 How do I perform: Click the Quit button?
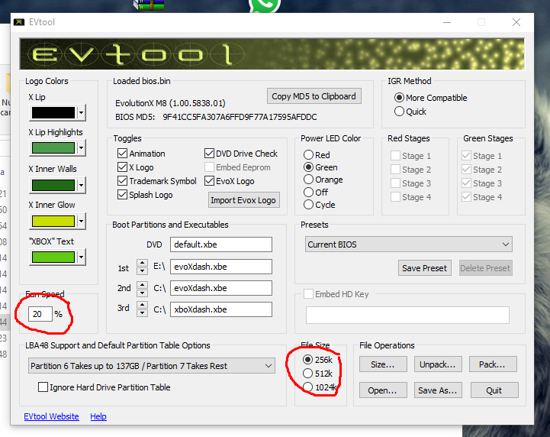tap(494, 390)
